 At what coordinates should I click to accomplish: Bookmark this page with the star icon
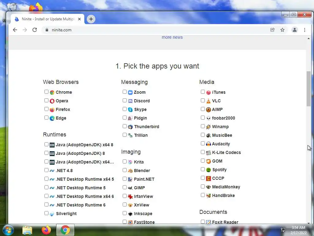[x=282, y=30]
